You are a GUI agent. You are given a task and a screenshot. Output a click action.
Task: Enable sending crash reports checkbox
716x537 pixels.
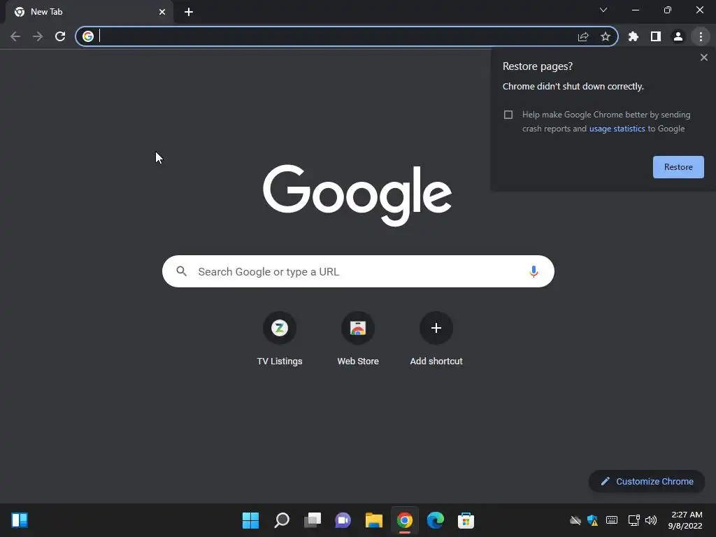pyautogui.click(x=508, y=115)
